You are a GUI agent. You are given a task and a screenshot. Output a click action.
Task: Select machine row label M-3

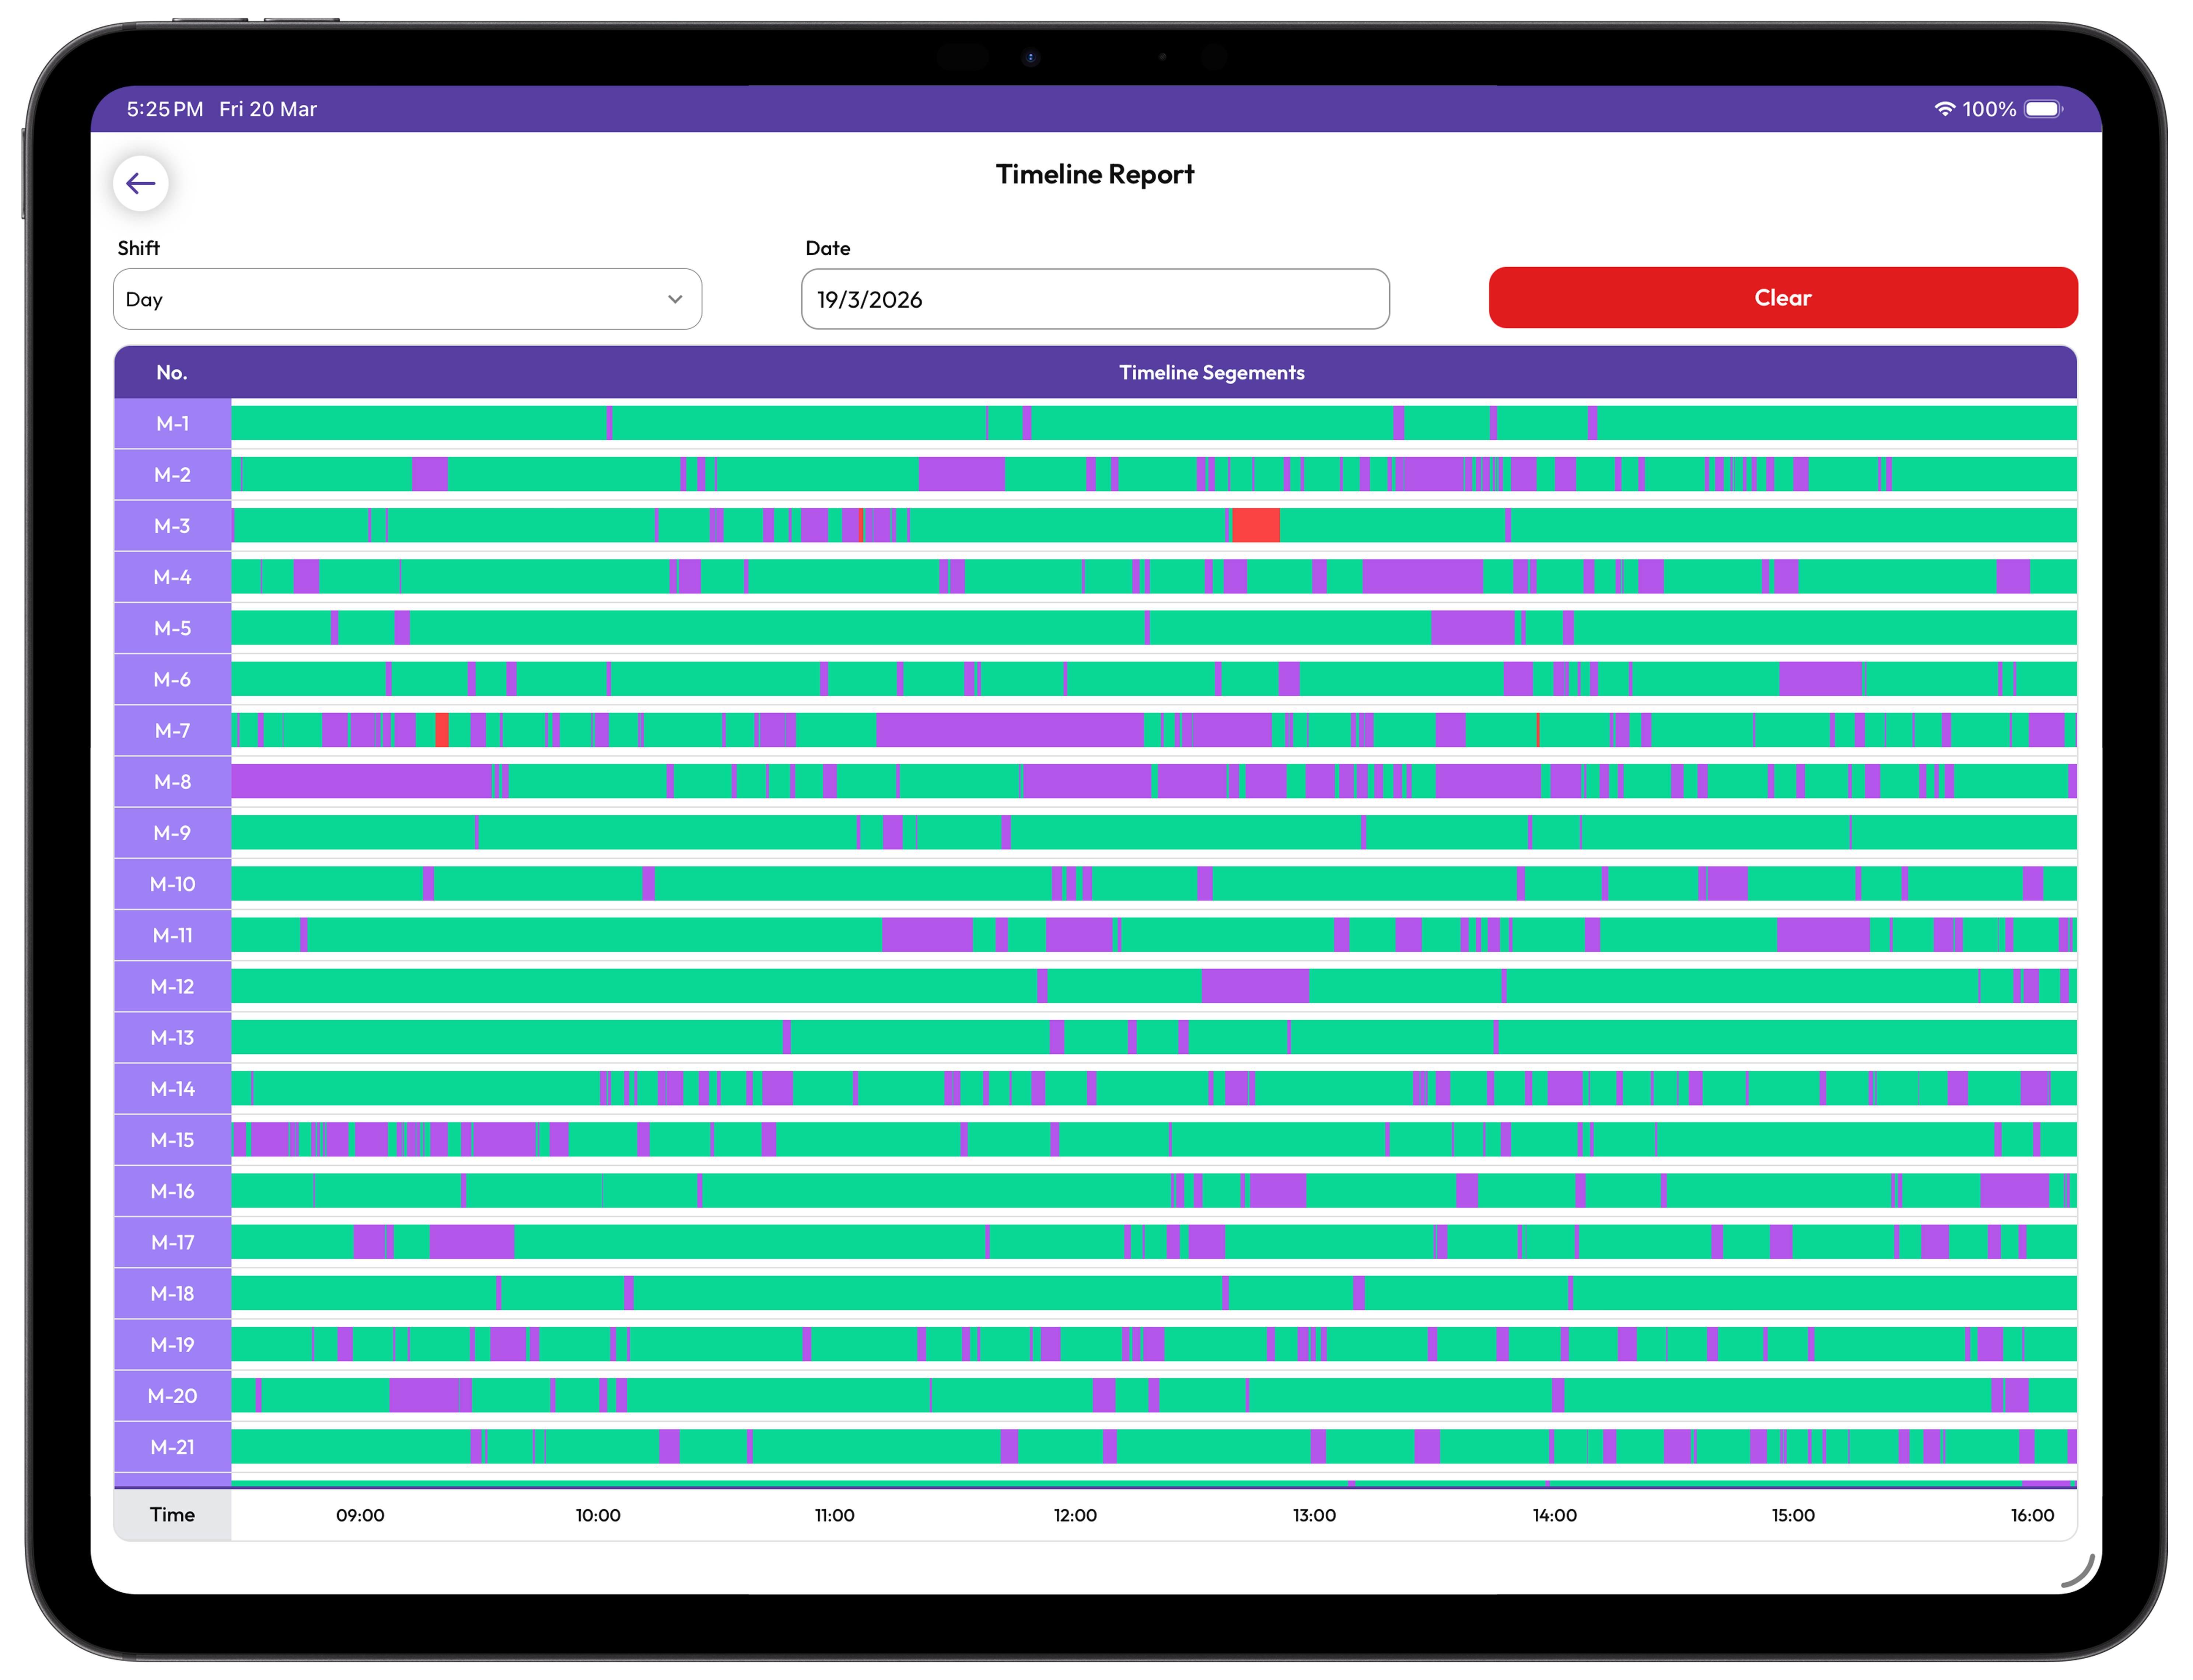tap(172, 526)
